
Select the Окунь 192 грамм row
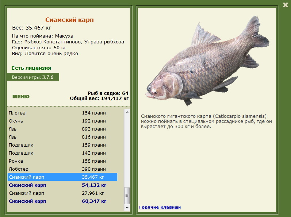point(62,121)
